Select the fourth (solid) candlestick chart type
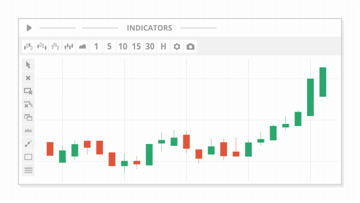The height and width of the screenshot is (203, 360). pos(69,46)
